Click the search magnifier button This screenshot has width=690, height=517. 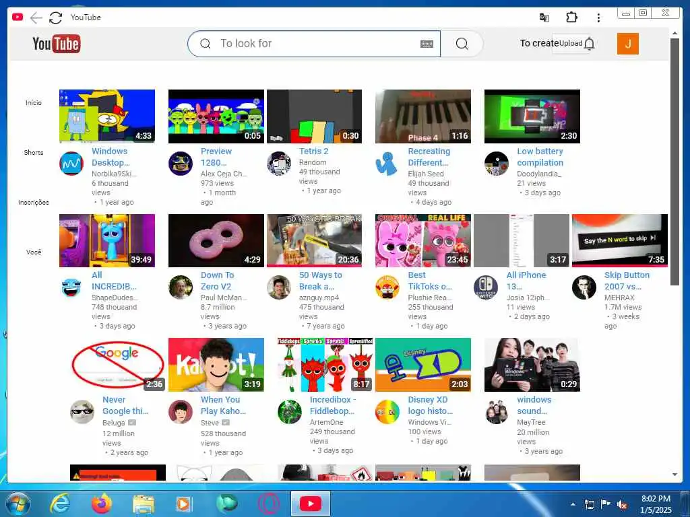coord(462,44)
